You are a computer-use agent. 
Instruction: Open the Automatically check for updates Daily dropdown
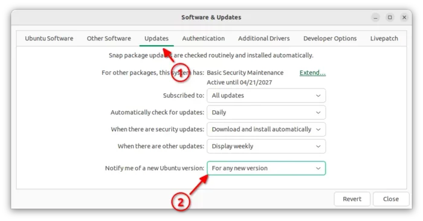click(266, 113)
